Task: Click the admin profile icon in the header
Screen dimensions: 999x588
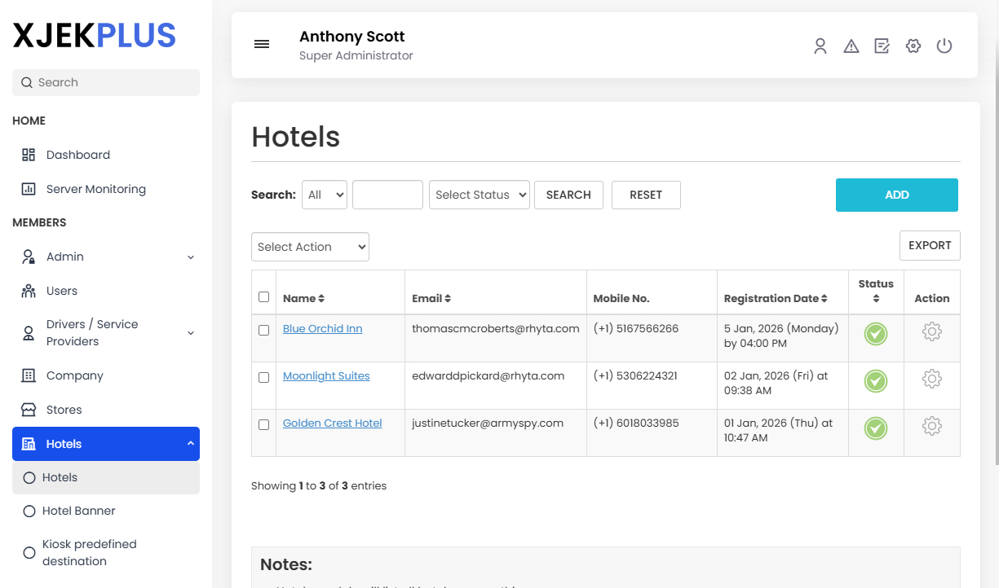Action: [x=820, y=46]
